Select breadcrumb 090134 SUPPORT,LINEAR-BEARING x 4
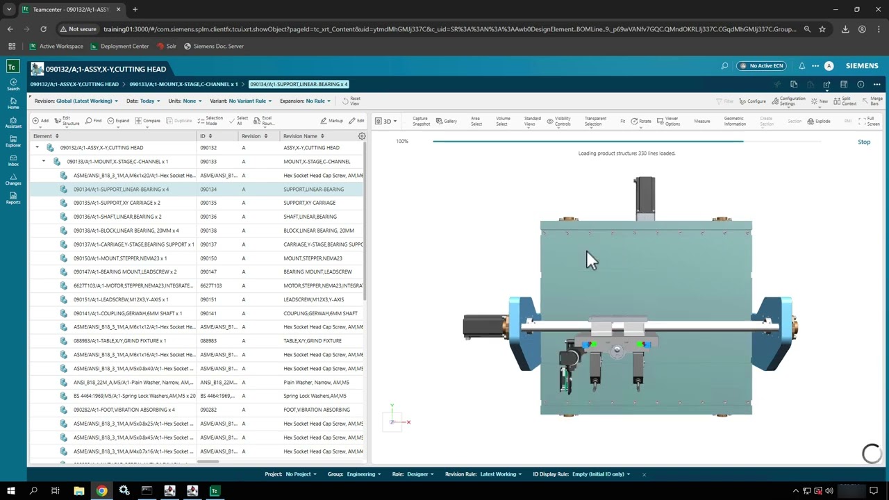The image size is (889, 500). tap(299, 85)
